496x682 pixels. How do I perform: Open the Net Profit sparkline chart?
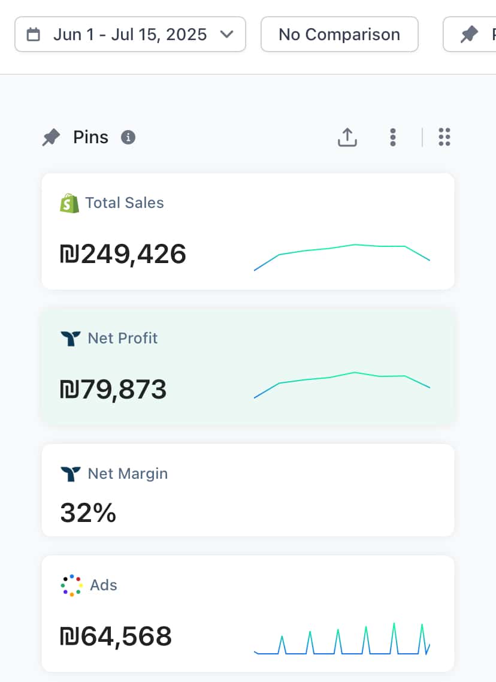(342, 384)
